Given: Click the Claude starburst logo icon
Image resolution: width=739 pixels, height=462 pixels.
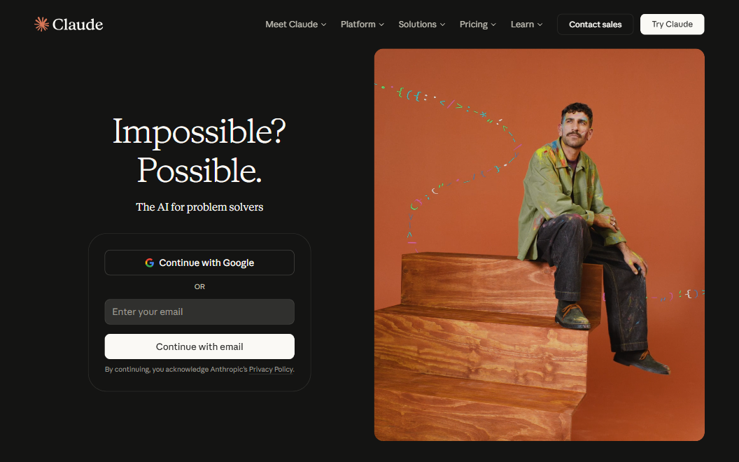Looking at the screenshot, I should (x=41, y=24).
